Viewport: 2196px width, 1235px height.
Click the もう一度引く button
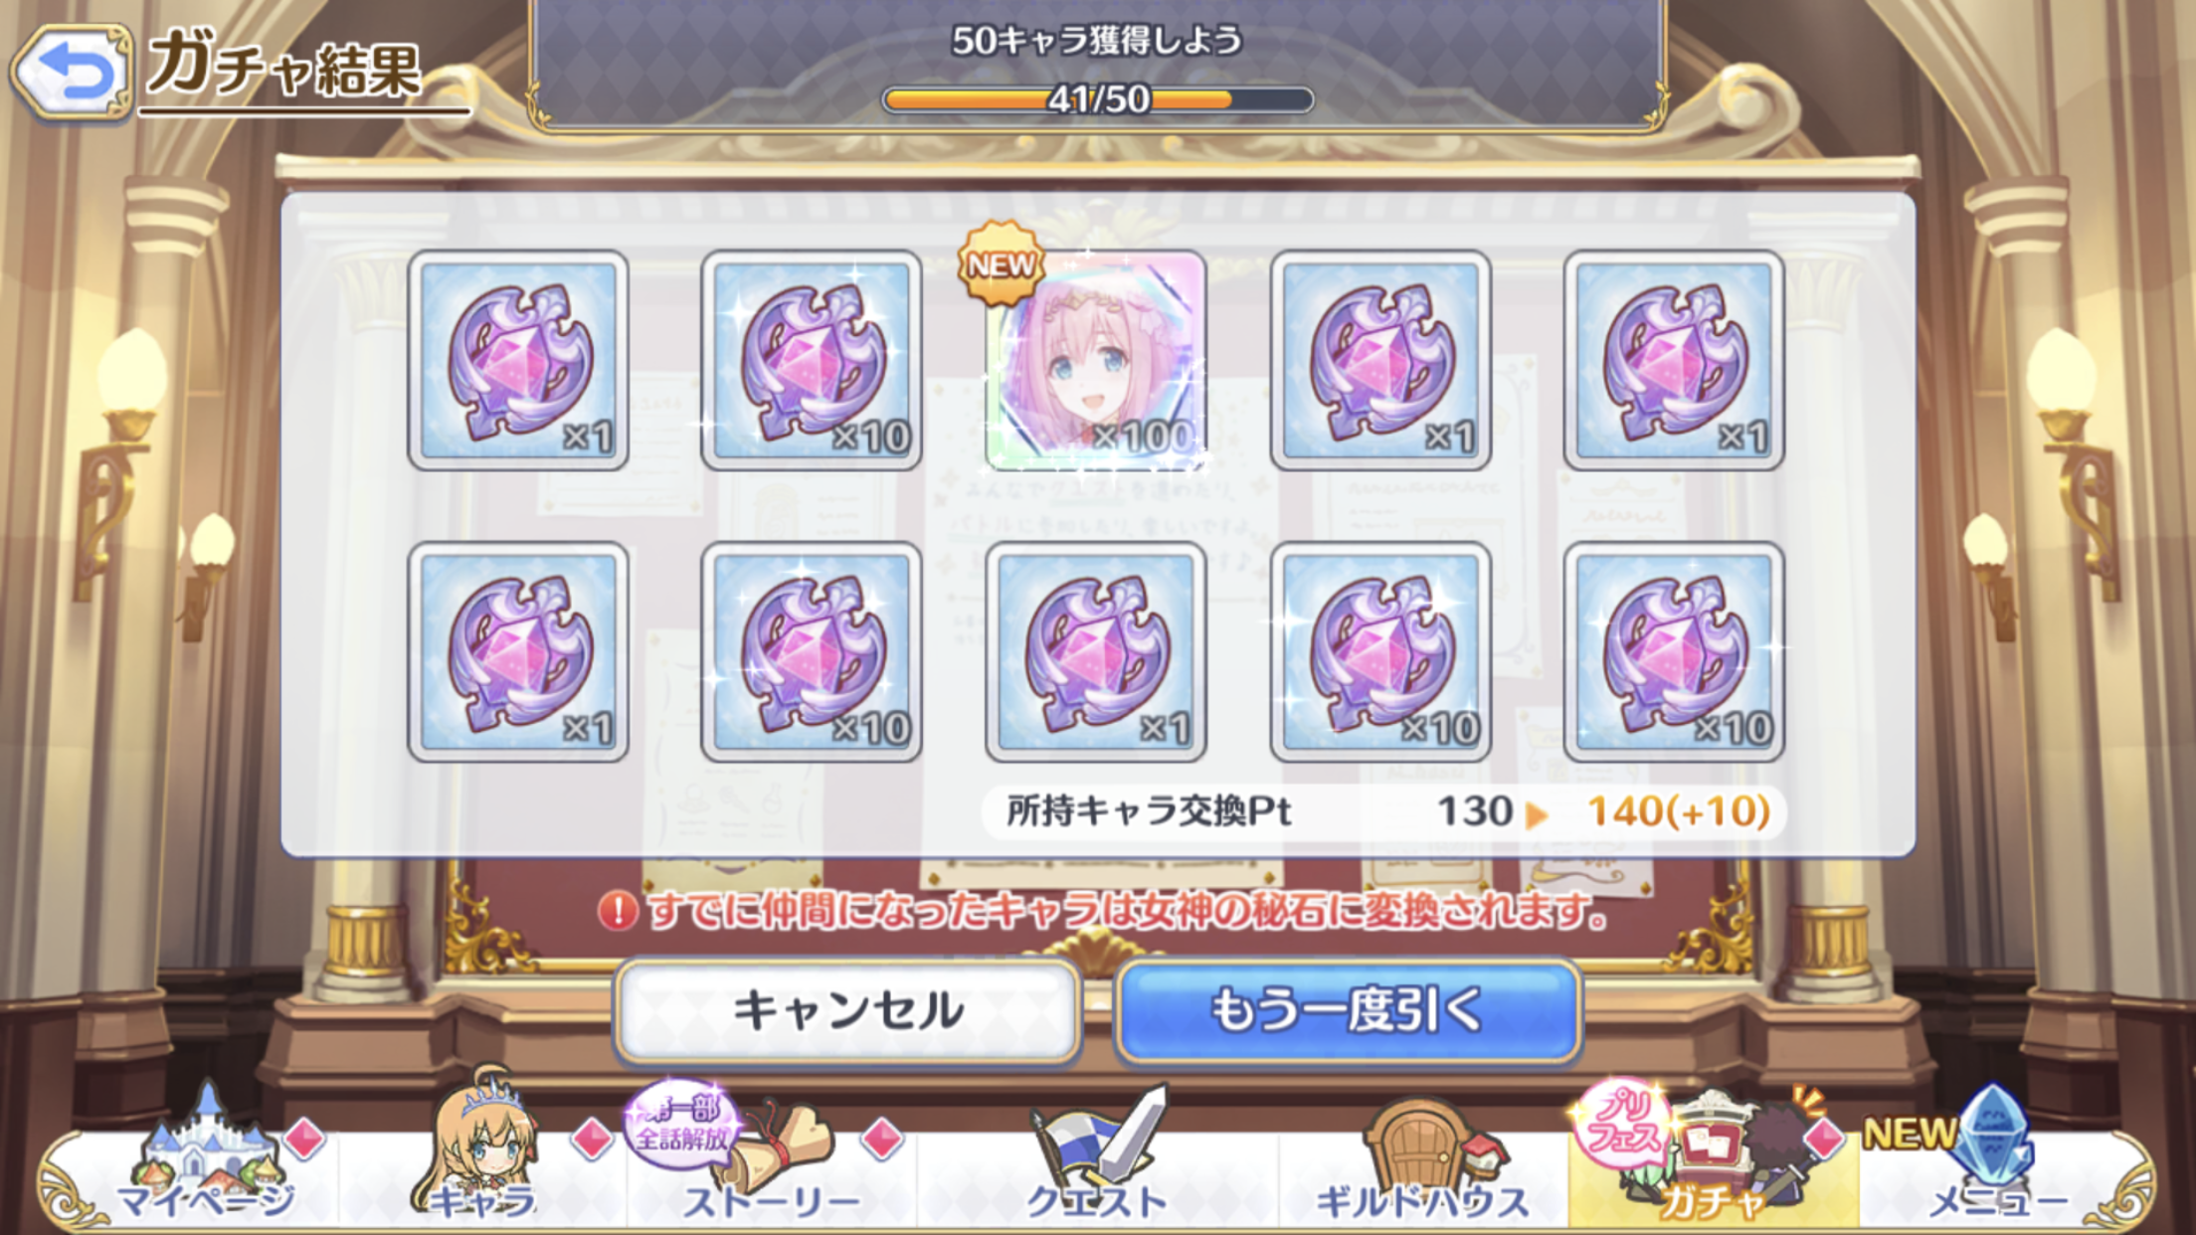point(1348,1011)
